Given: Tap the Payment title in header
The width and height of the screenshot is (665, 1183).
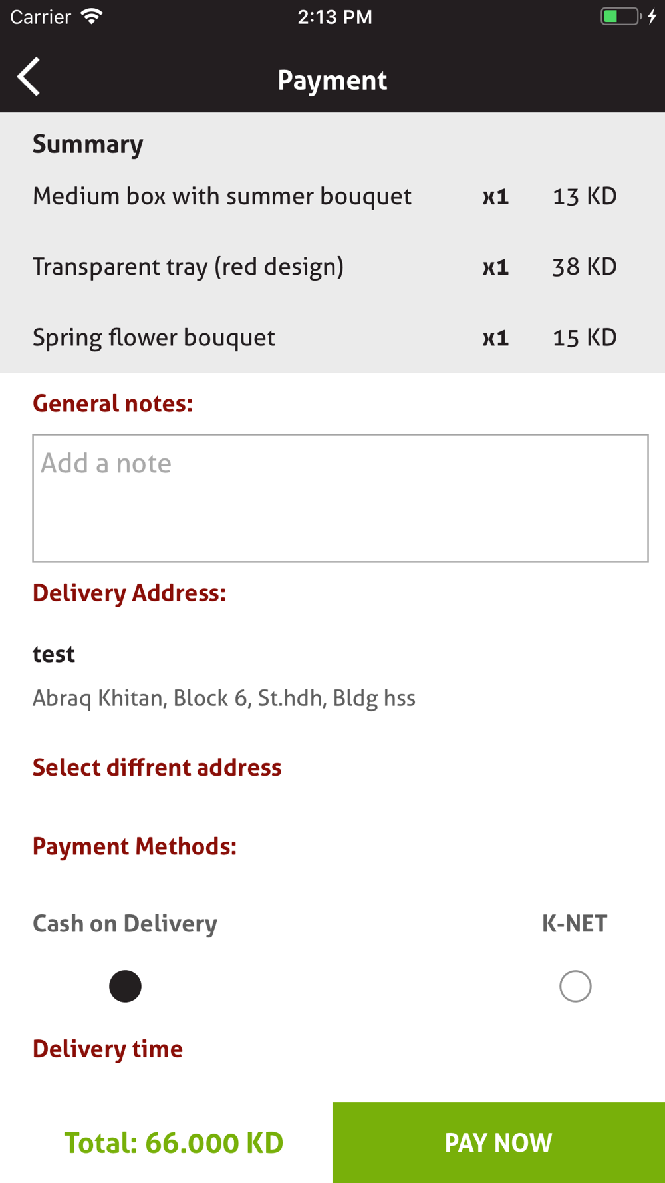Looking at the screenshot, I should (332, 80).
